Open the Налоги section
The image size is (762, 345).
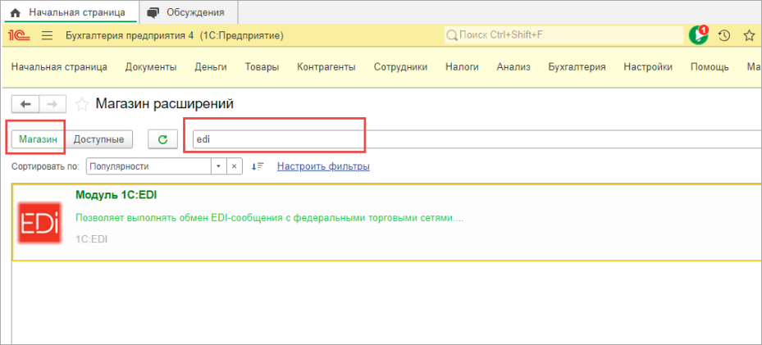pyautogui.click(x=462, y=67)
